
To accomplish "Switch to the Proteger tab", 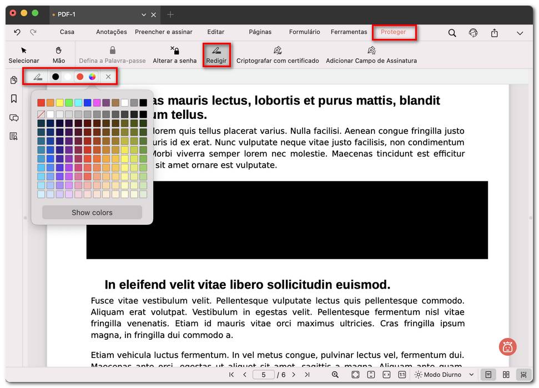I will (394, 32).
